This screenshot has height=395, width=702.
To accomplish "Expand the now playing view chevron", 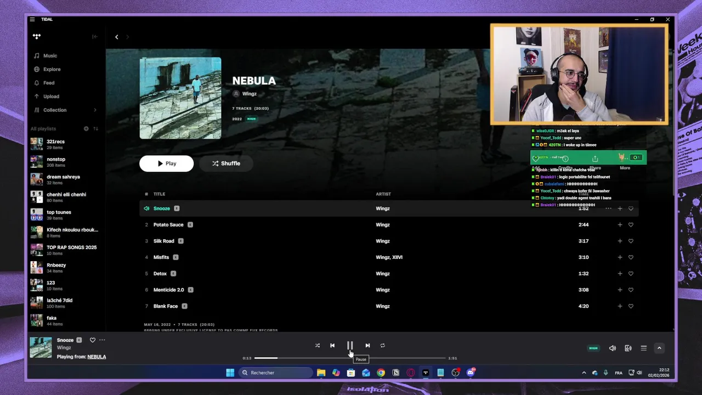I will (659, 348).
